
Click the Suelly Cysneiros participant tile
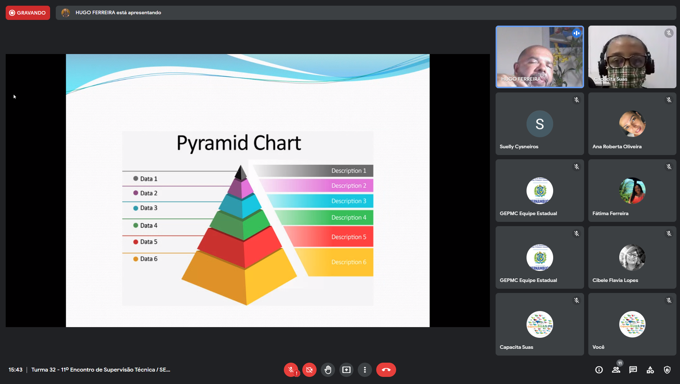pyautogui.click(x=539, y=124)
